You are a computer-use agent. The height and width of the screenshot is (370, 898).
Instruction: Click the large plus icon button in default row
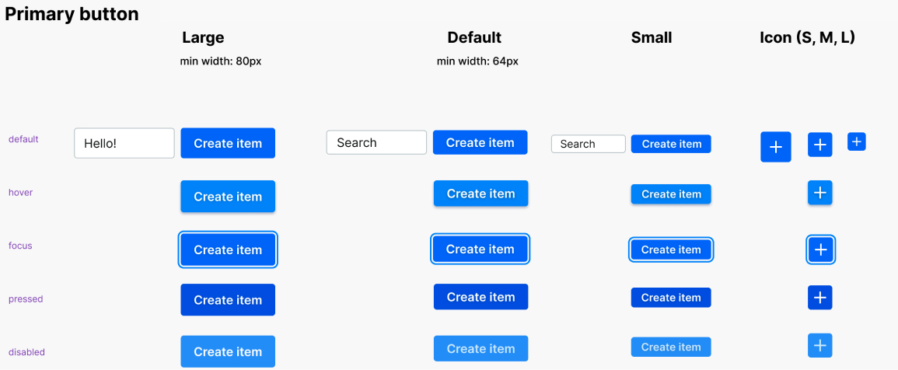tap(775, 147)
